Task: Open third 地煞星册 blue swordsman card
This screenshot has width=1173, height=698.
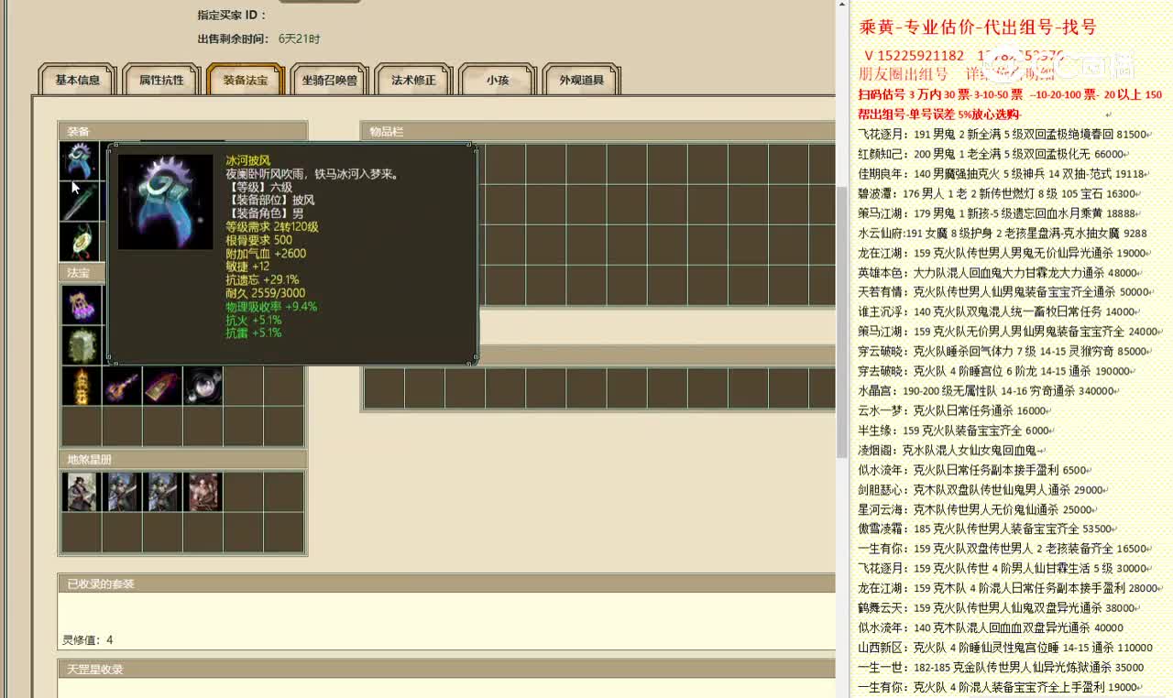Action: 162,492
